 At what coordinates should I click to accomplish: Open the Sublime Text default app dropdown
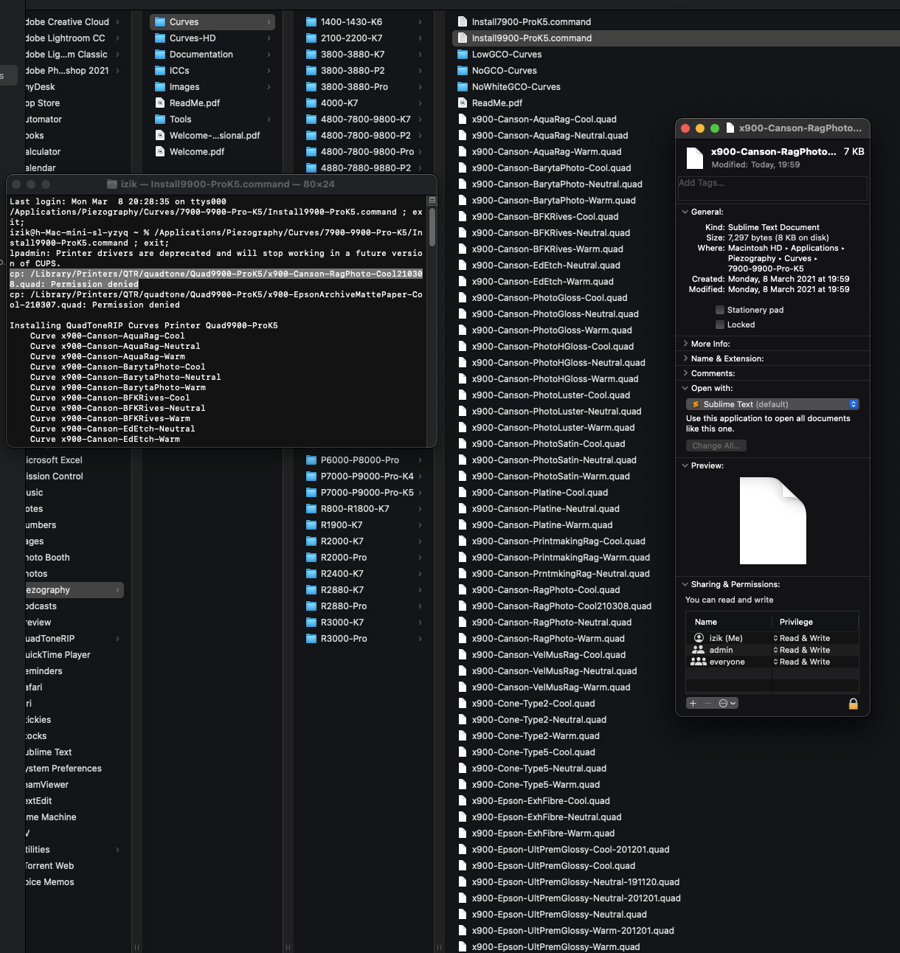tap(772, 404)
